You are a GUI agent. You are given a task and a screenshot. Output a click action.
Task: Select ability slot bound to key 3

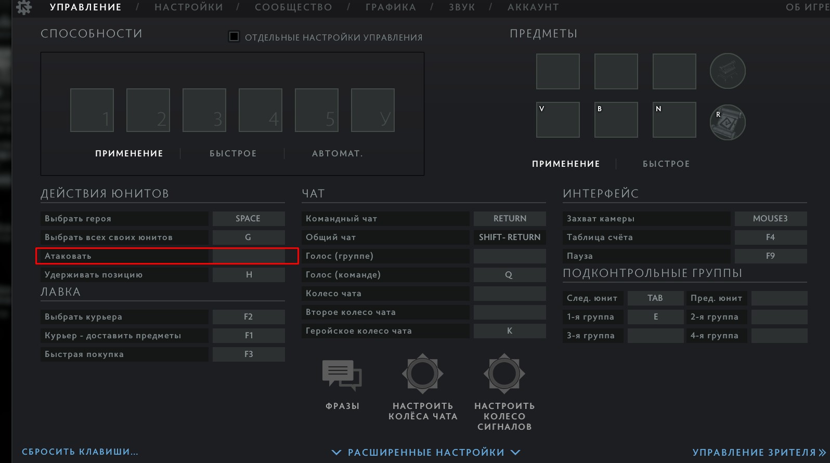[204, 110]
